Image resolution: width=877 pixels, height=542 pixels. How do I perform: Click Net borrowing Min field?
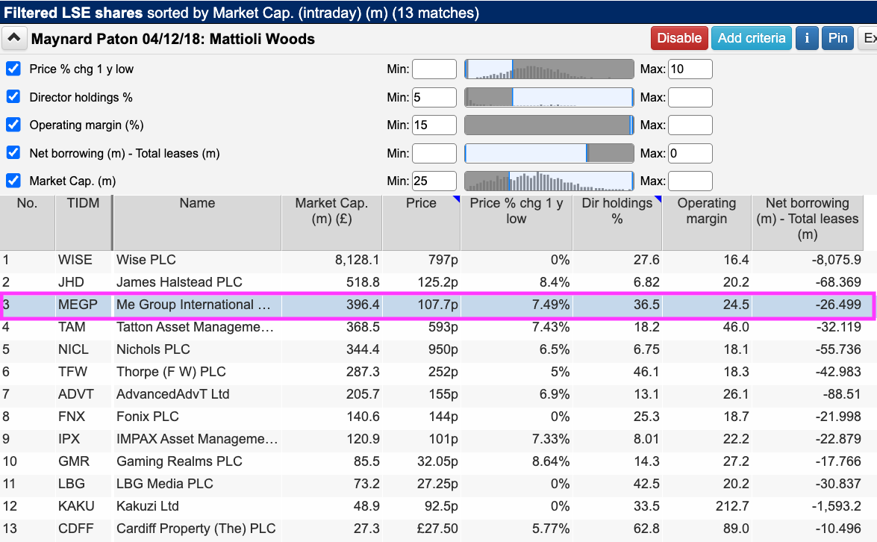pos(434,153)
